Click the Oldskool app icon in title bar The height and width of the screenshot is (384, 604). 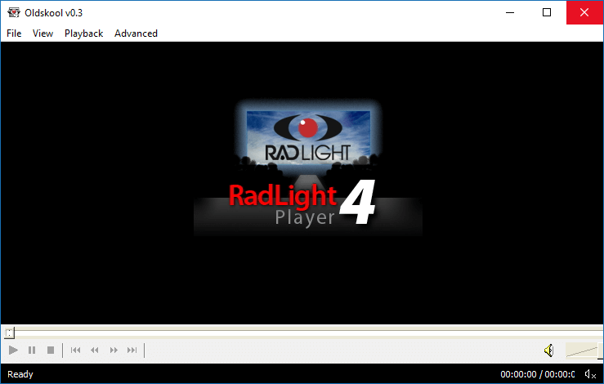(14, 13)
